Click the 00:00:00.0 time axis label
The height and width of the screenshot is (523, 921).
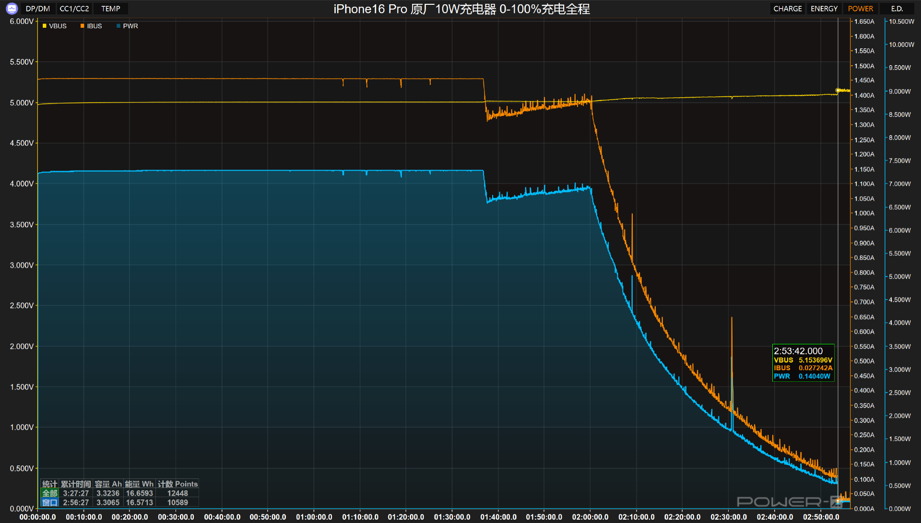(37, 517)
